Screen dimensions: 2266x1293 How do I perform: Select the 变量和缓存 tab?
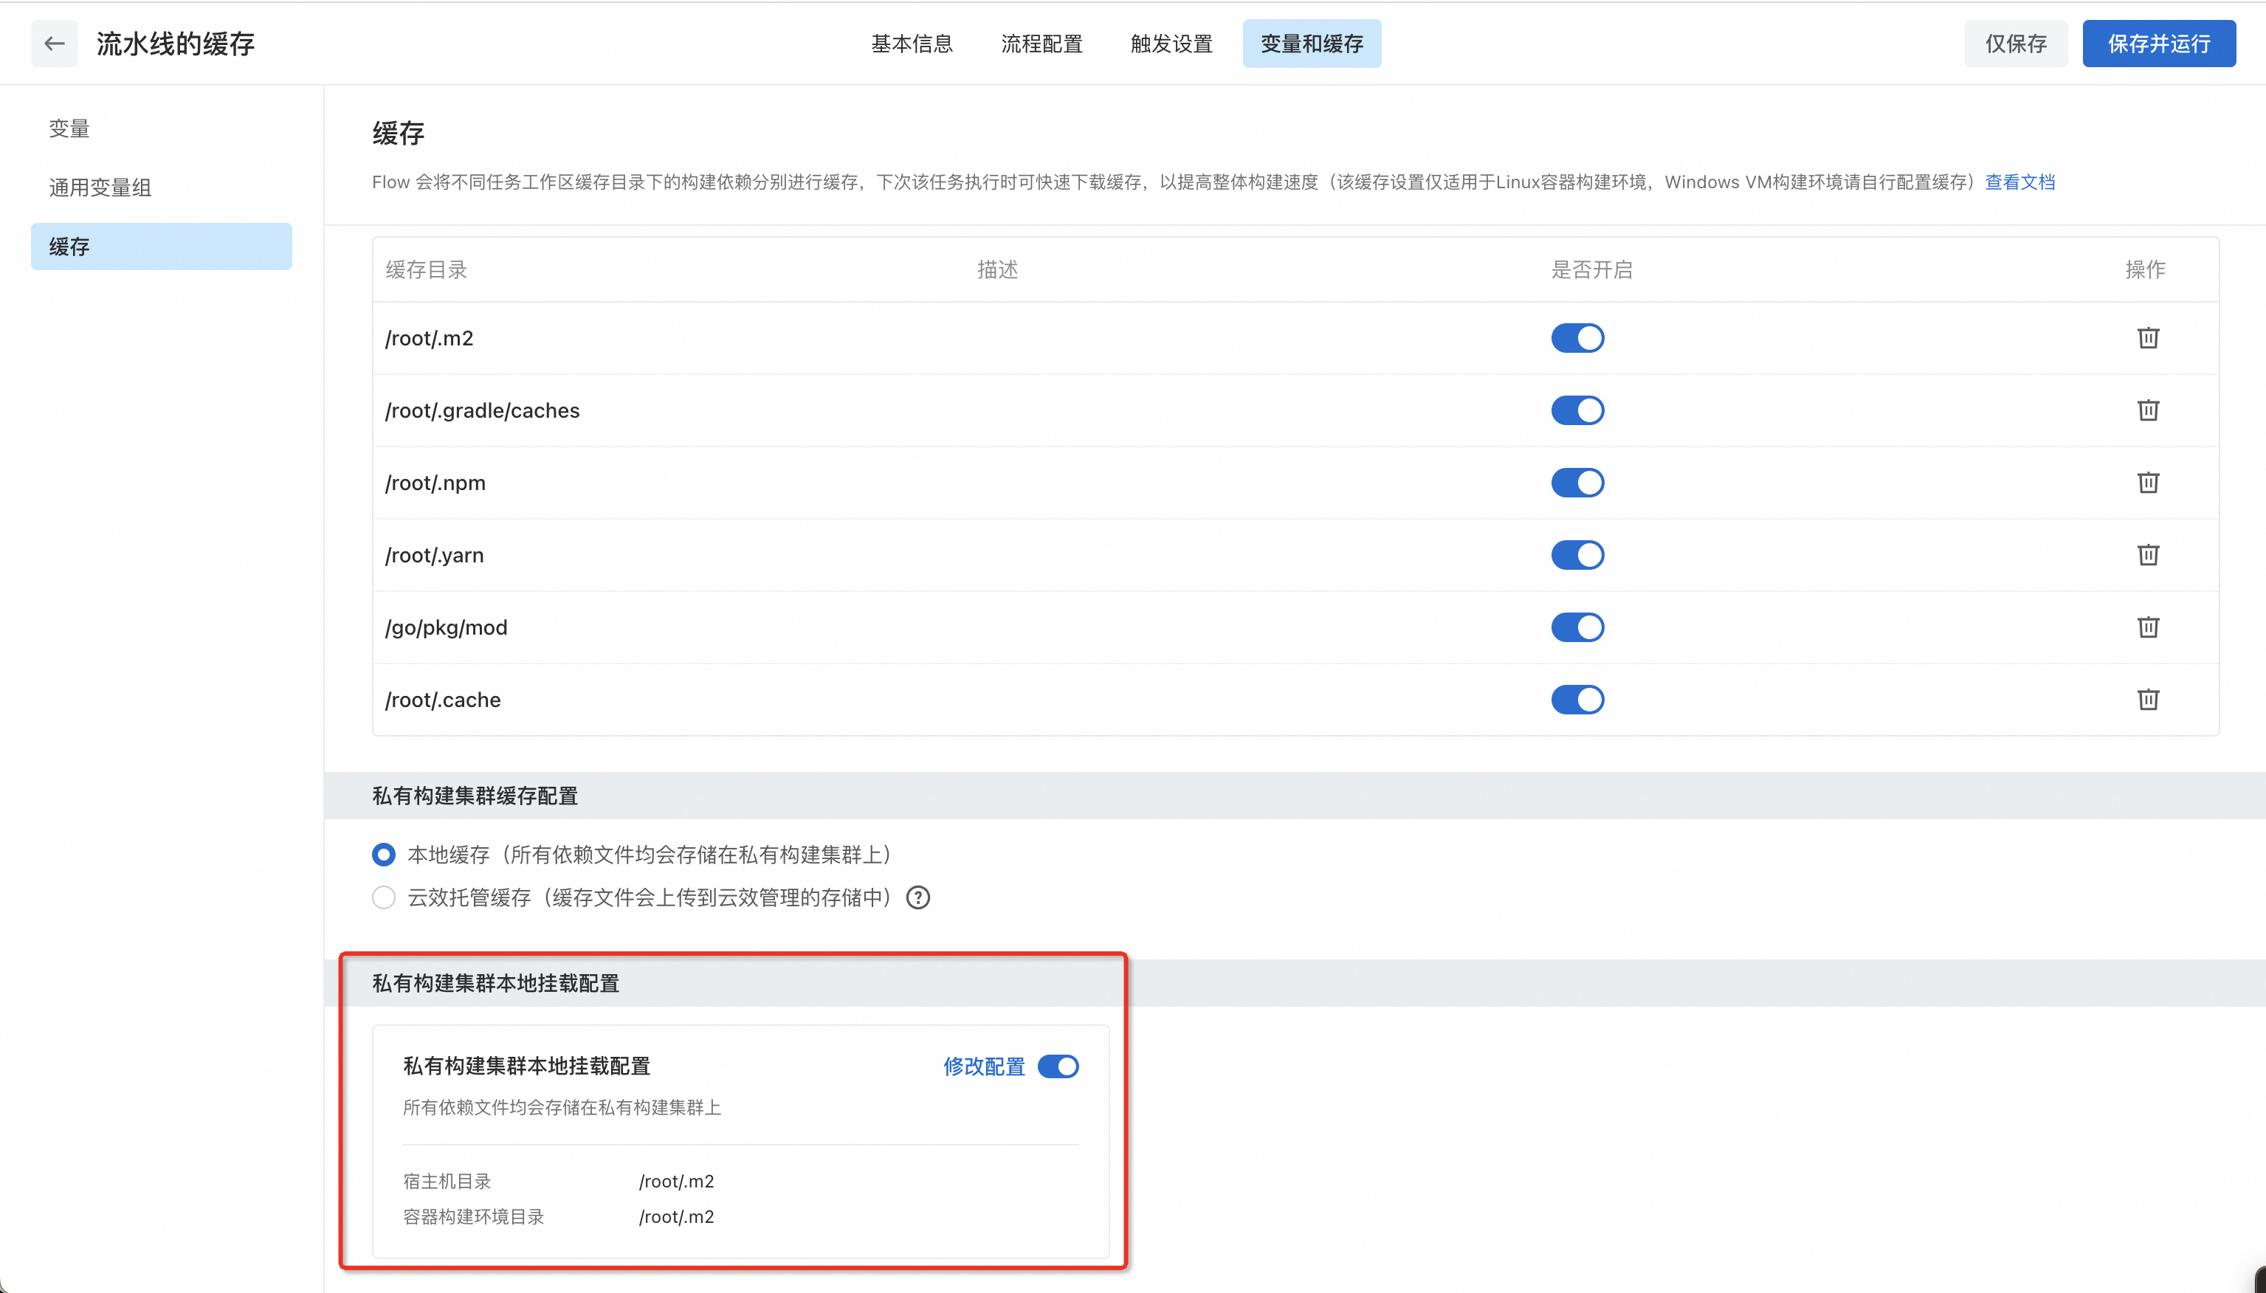coord(1312,44)
